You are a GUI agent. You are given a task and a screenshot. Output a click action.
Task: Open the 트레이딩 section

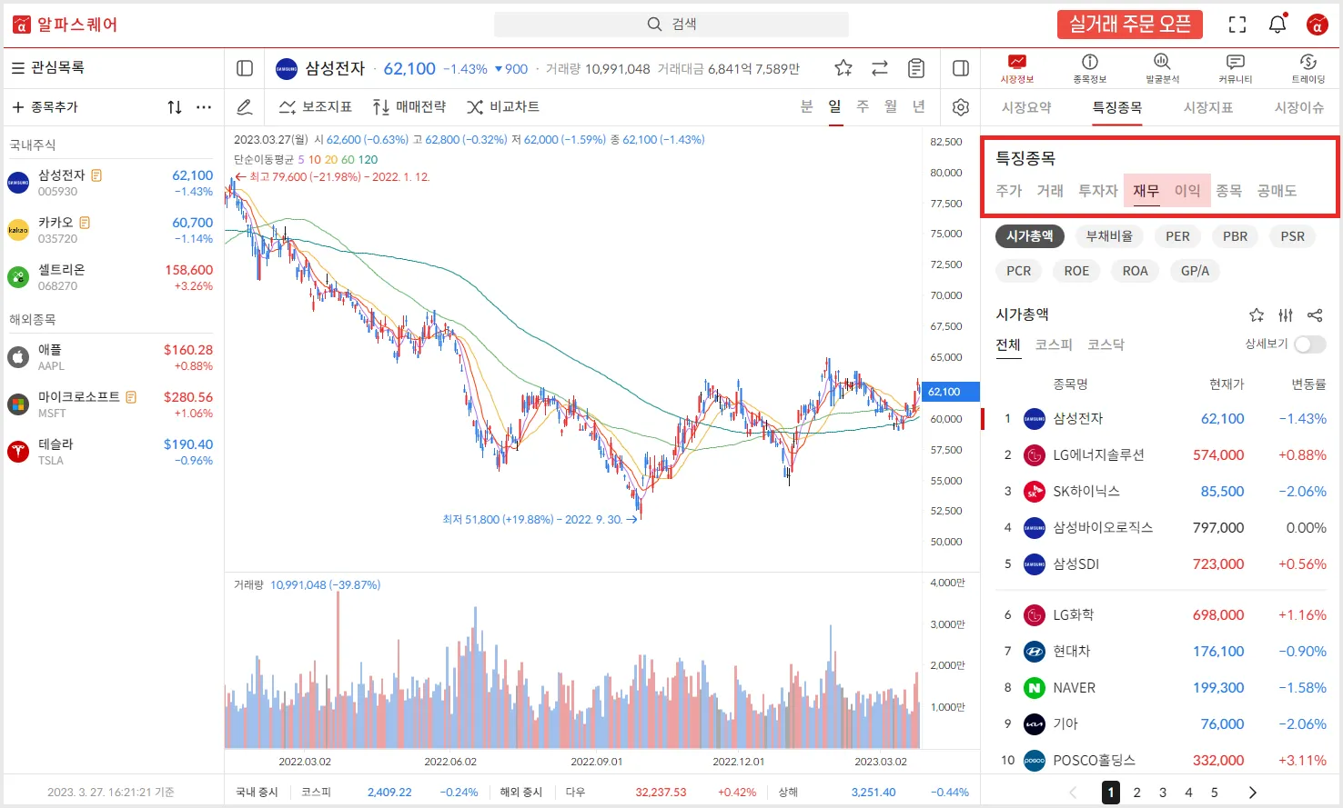coord(1308,68)
